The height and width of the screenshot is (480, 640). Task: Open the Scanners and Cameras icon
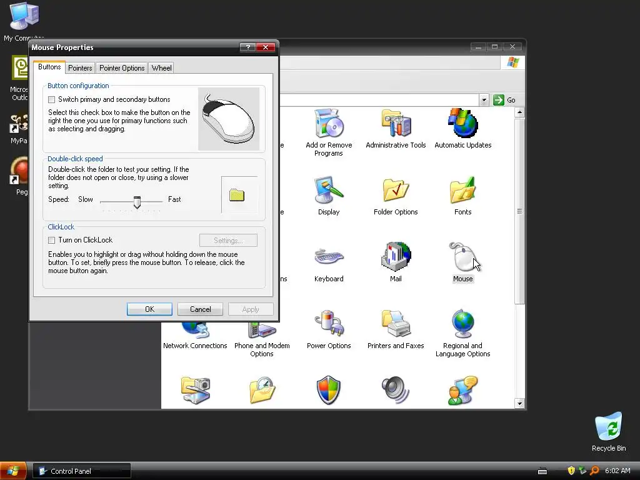pos(195,390)
